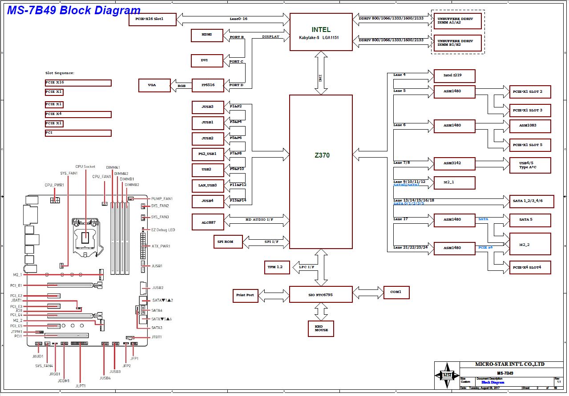
Task: Click the SIO NTC6795 block
Action: 321,295
